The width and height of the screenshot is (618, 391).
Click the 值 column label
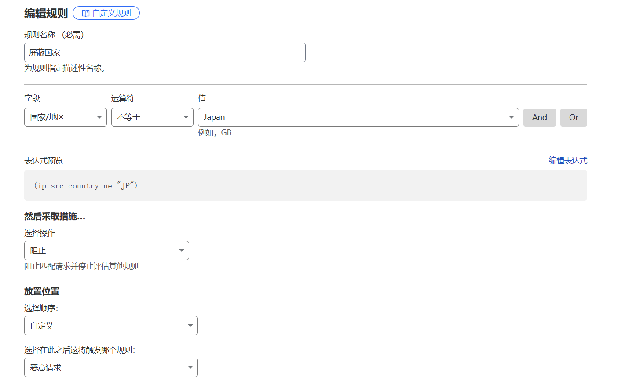(x=202, y=98)
